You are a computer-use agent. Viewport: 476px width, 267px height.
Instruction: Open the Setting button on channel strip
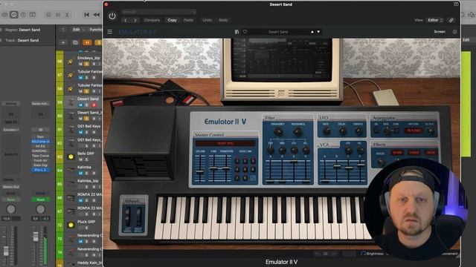(11, 104)
